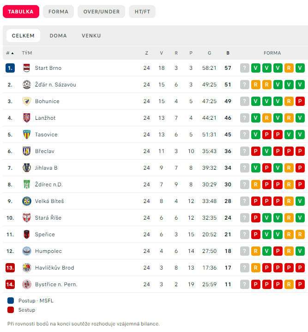The height and width of the screenshot is (332, 308).
Task: Click the Havlíčkův Brod club crest
Action: [x=27, y=268]
